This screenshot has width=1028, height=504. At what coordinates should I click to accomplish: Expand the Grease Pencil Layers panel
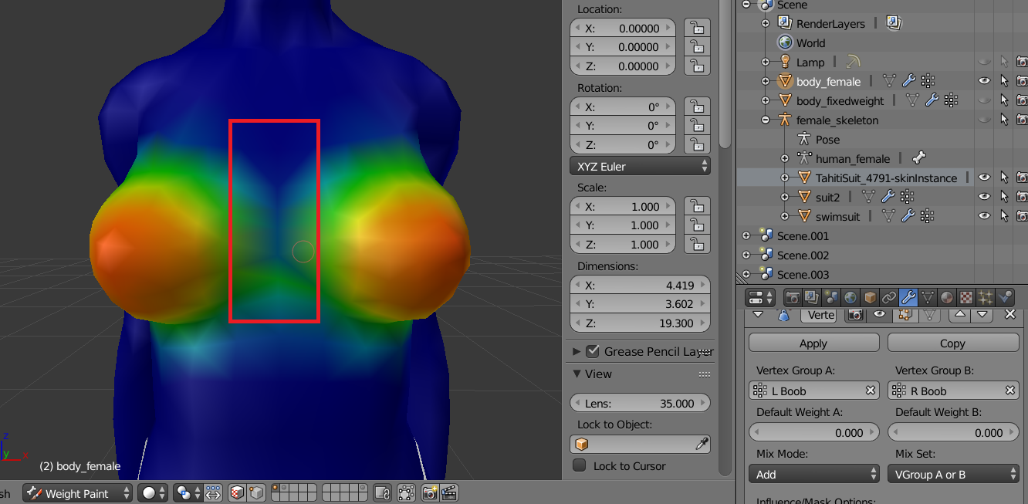point(577,351)
